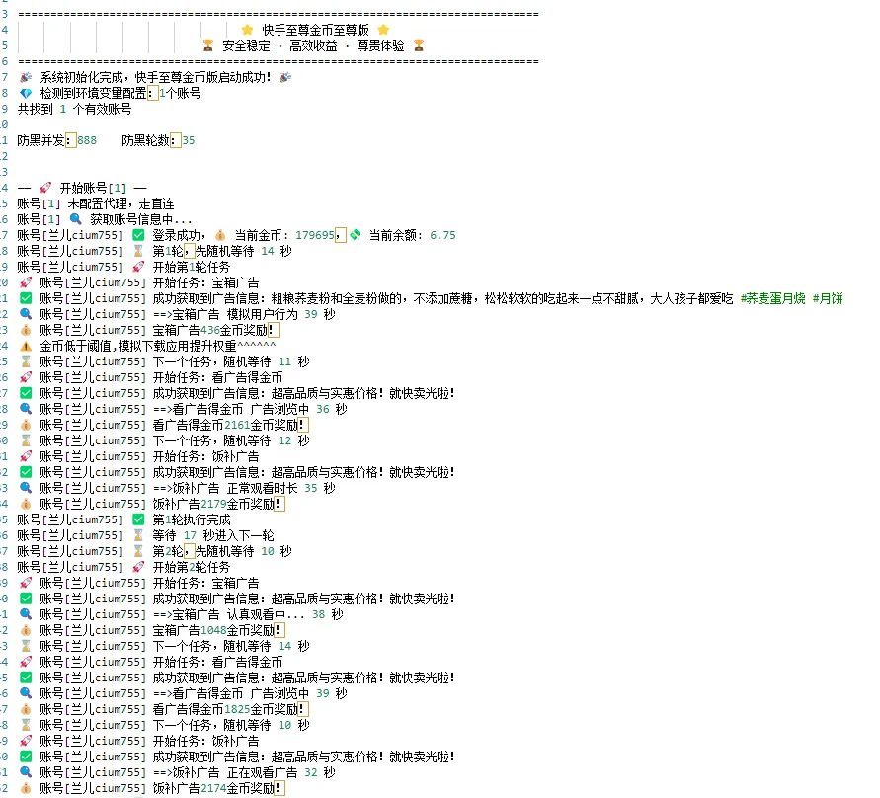Click the rocket icon beside 开始第2轮任务
The image size is (880, 798).
click(138, 567)
